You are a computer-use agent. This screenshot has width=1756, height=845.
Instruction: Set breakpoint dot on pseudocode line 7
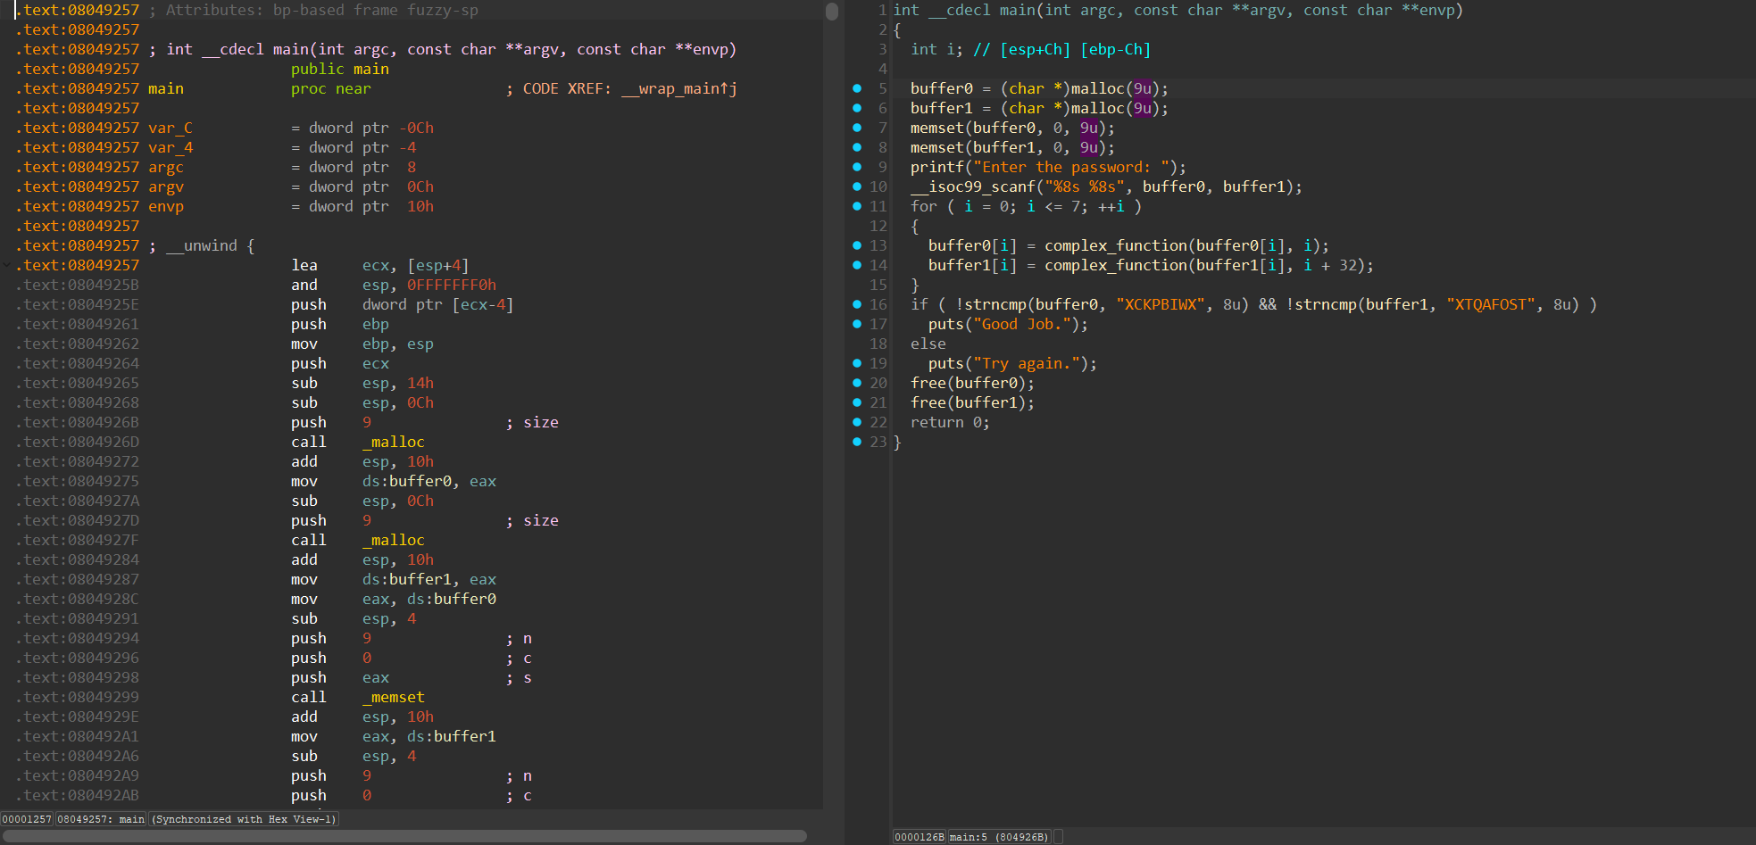pyautogui.click(x=857, y=128)
